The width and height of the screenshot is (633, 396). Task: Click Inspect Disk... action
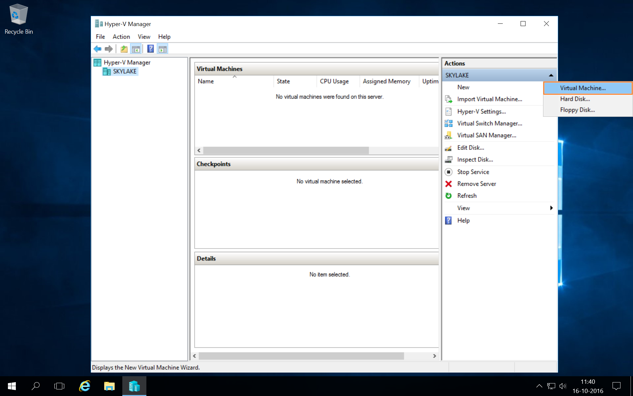coord(475,160)
